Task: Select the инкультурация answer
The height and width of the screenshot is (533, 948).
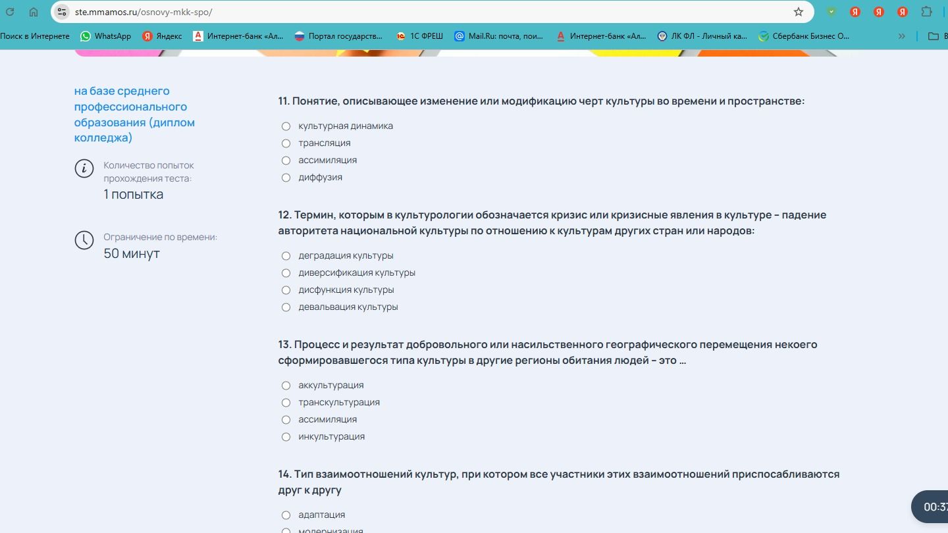Action: click(x=286, y=437)
